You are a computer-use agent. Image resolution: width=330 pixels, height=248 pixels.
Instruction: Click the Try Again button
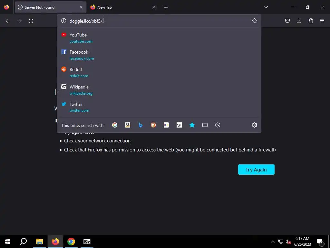(256, 170)
